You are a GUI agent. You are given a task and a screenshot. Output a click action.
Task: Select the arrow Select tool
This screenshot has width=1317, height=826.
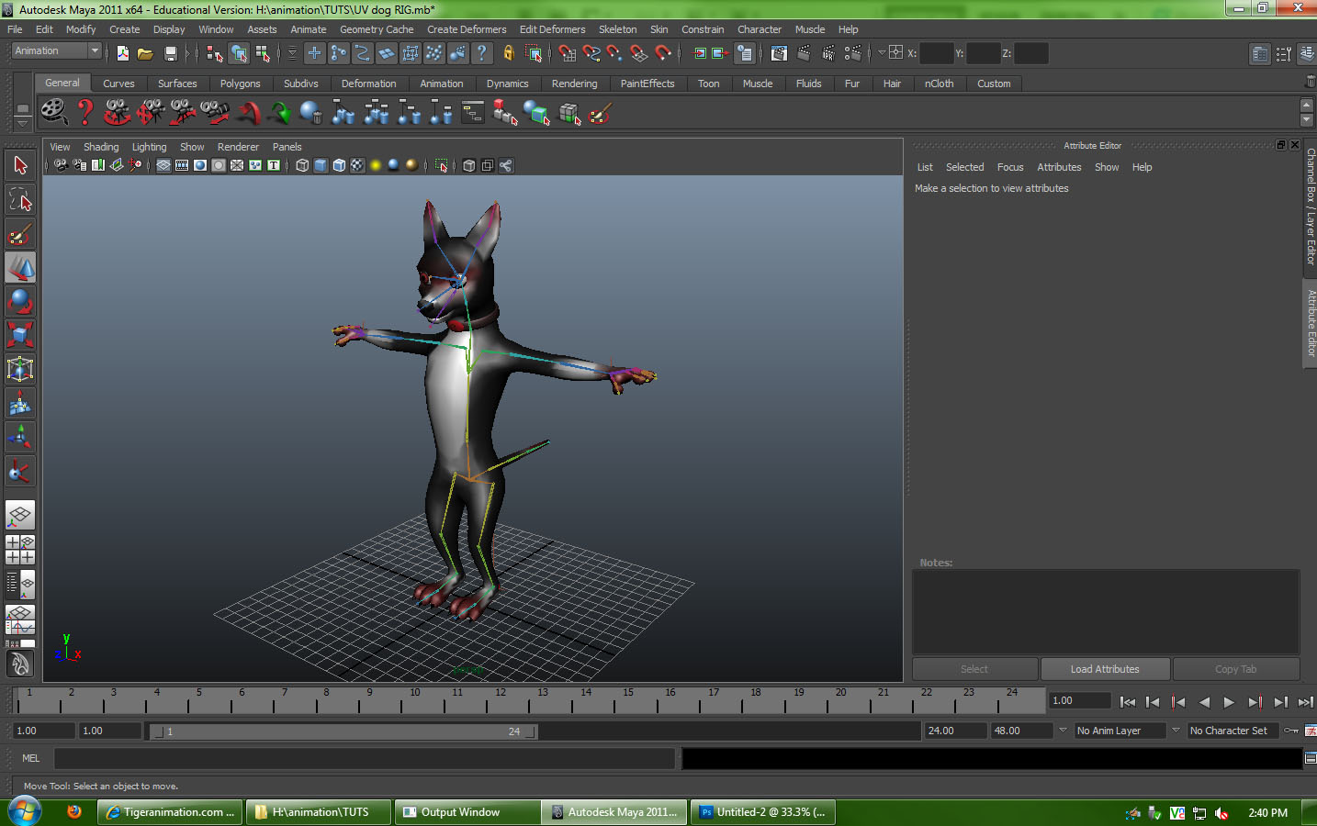20,165
